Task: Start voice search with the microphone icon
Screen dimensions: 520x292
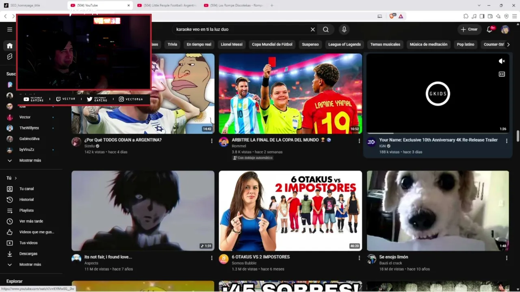Action: (344, 29)
